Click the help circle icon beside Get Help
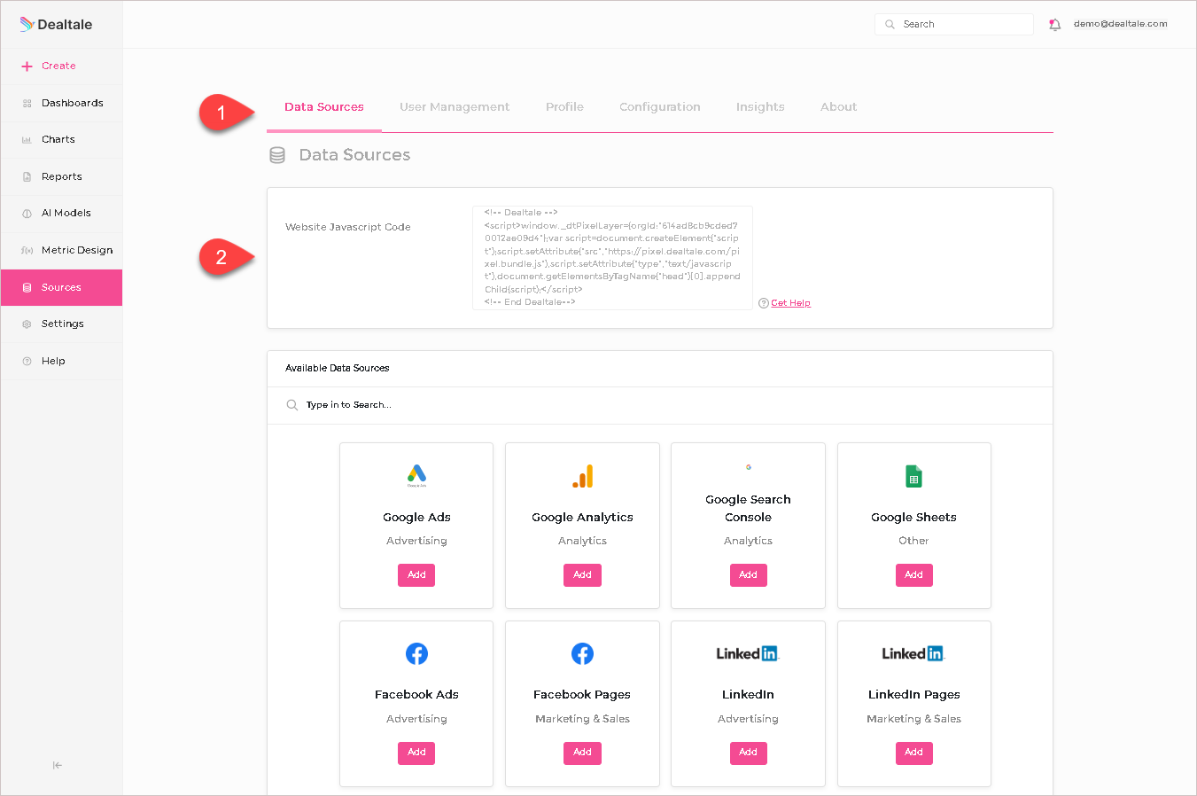1197x796 pixels. tap(764, 303)
